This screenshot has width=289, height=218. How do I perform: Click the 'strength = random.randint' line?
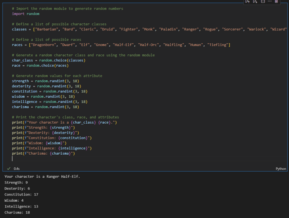point(45,81)
